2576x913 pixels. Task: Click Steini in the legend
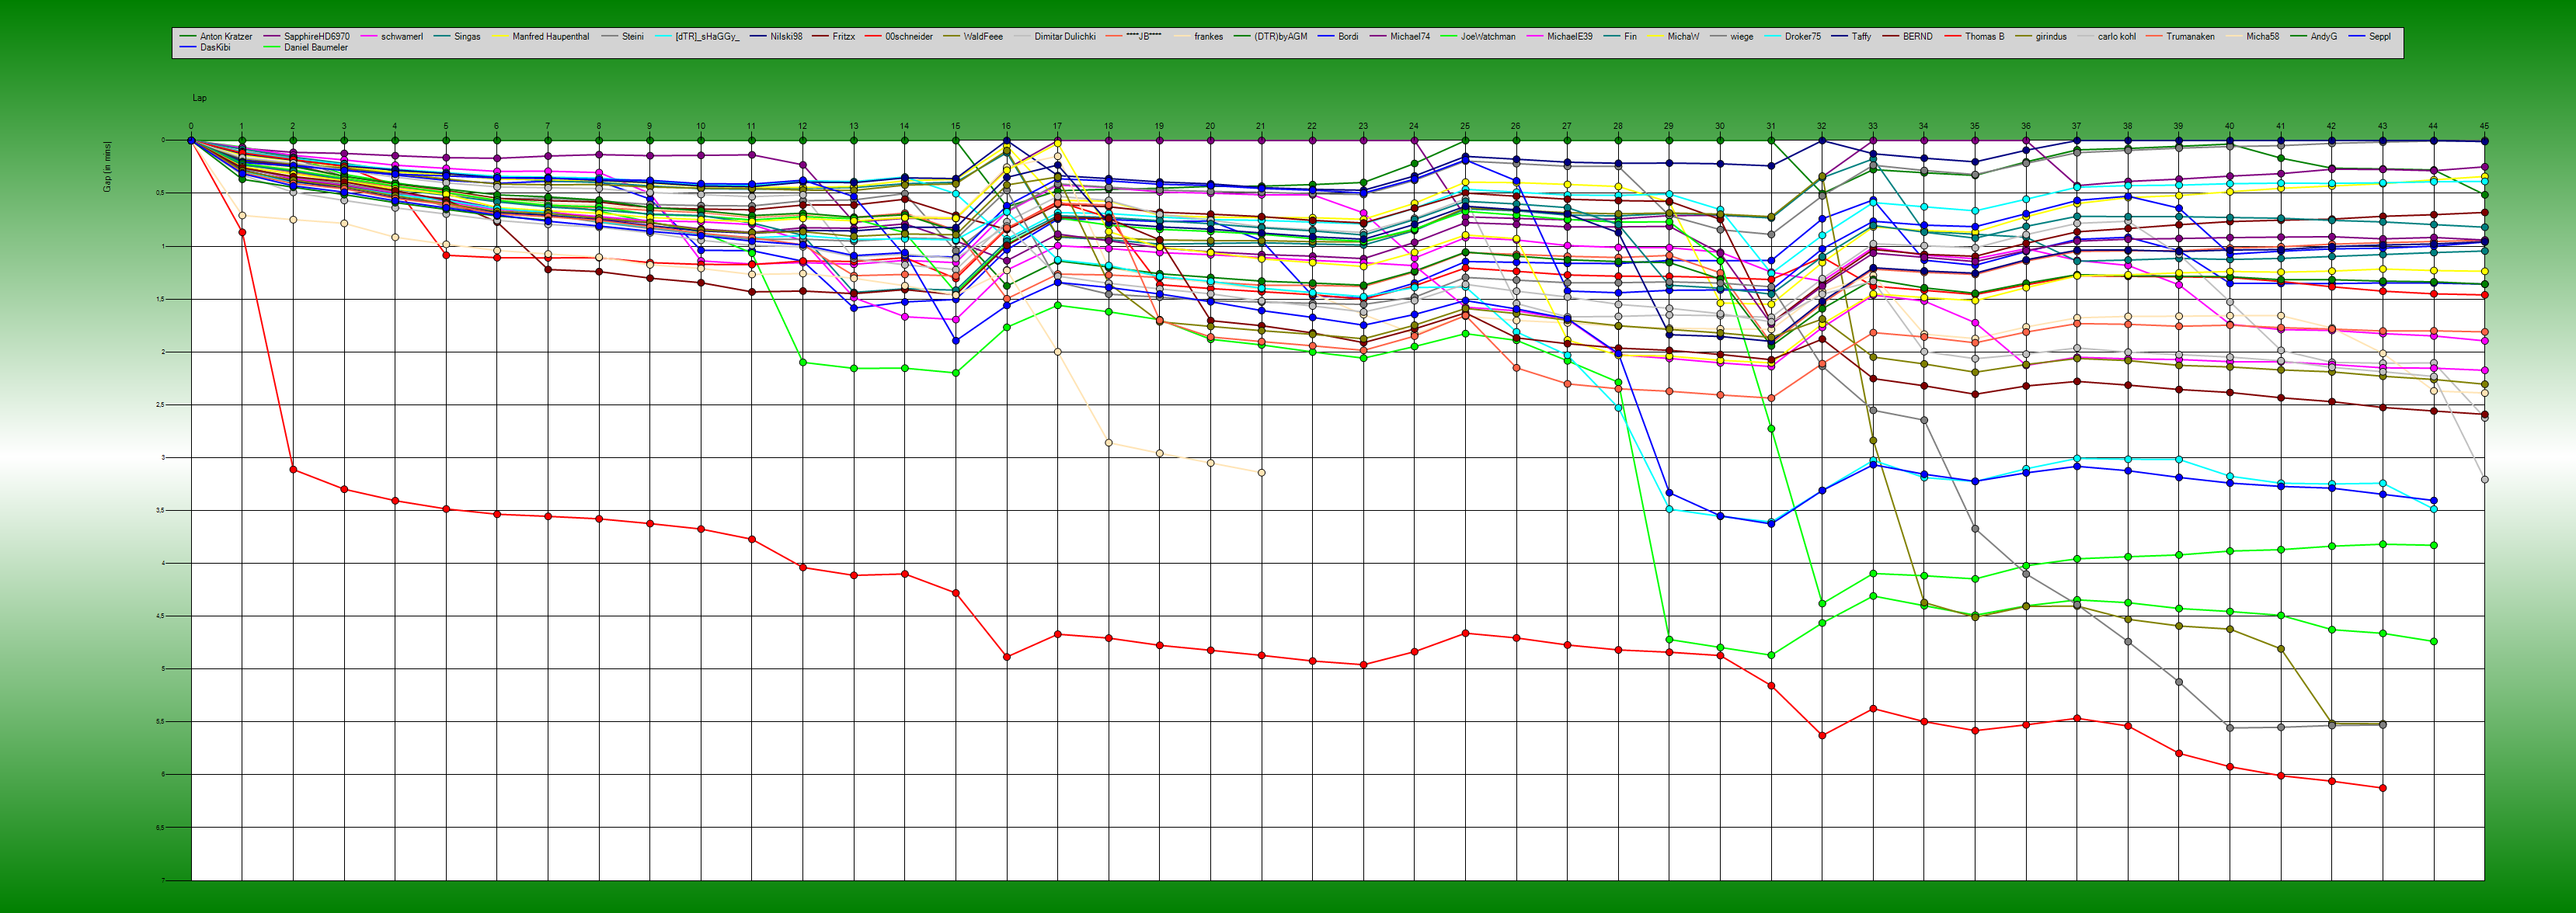click(633, 37)
